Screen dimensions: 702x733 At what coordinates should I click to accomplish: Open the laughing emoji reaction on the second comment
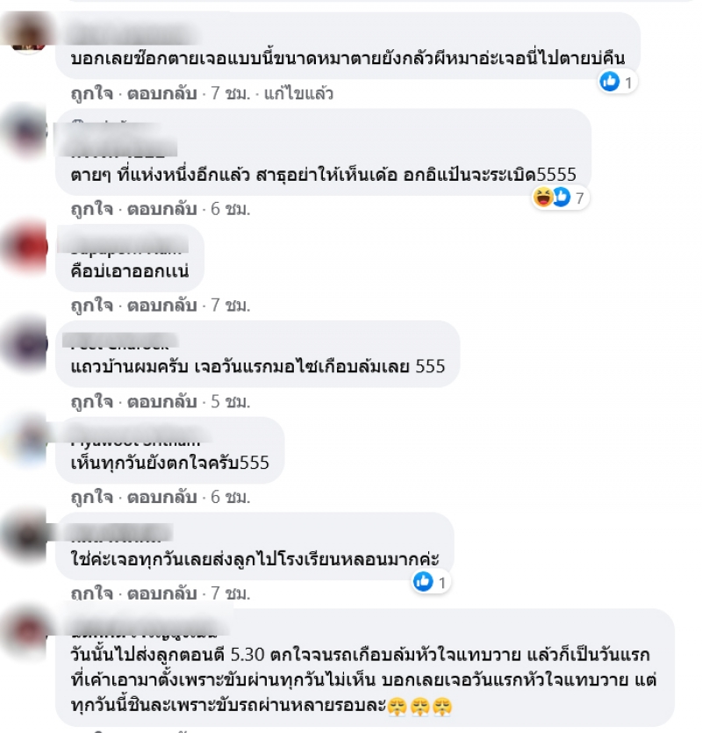[543, 198]
